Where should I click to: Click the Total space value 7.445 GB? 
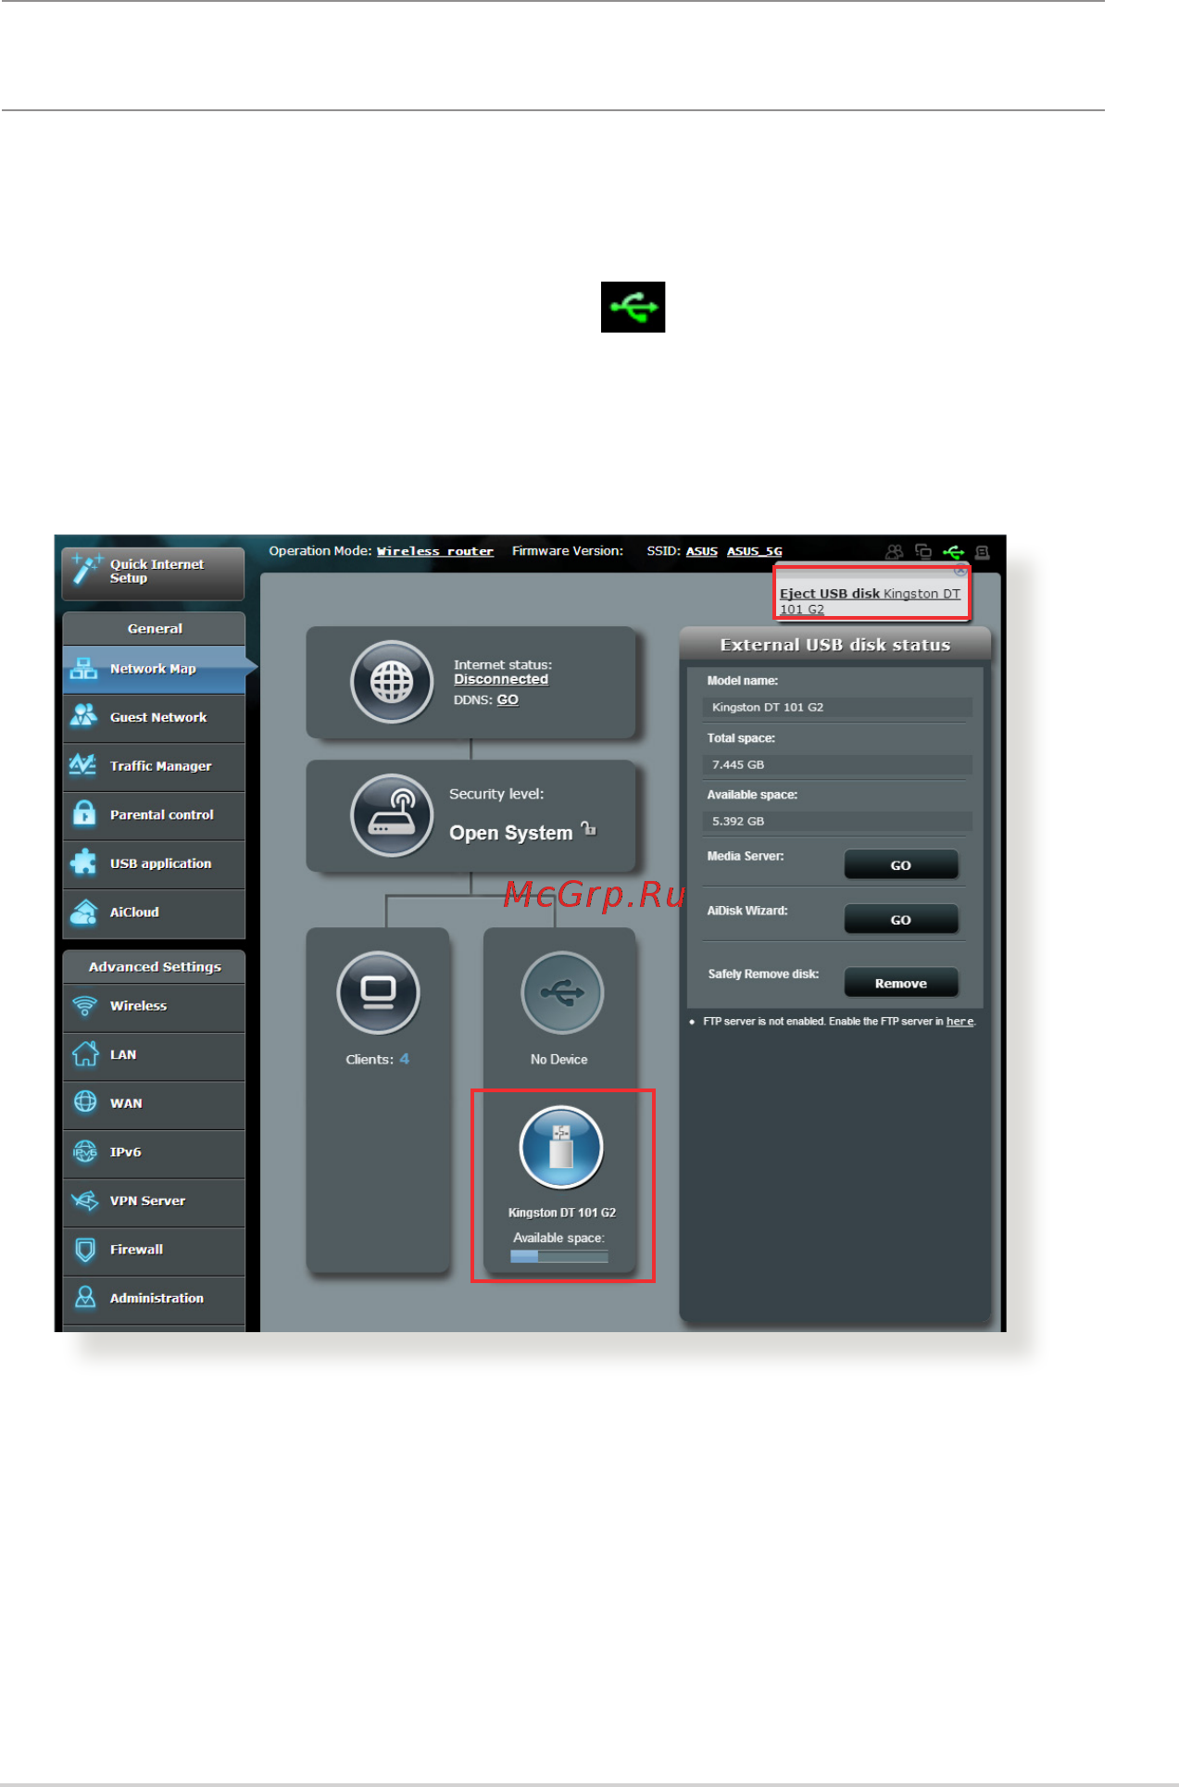pos(837,764)
